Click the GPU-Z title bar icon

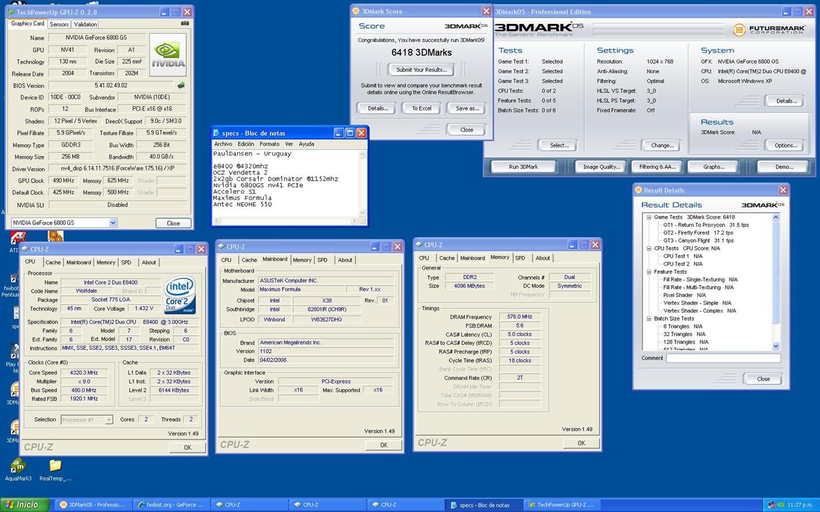click(11, 12)
